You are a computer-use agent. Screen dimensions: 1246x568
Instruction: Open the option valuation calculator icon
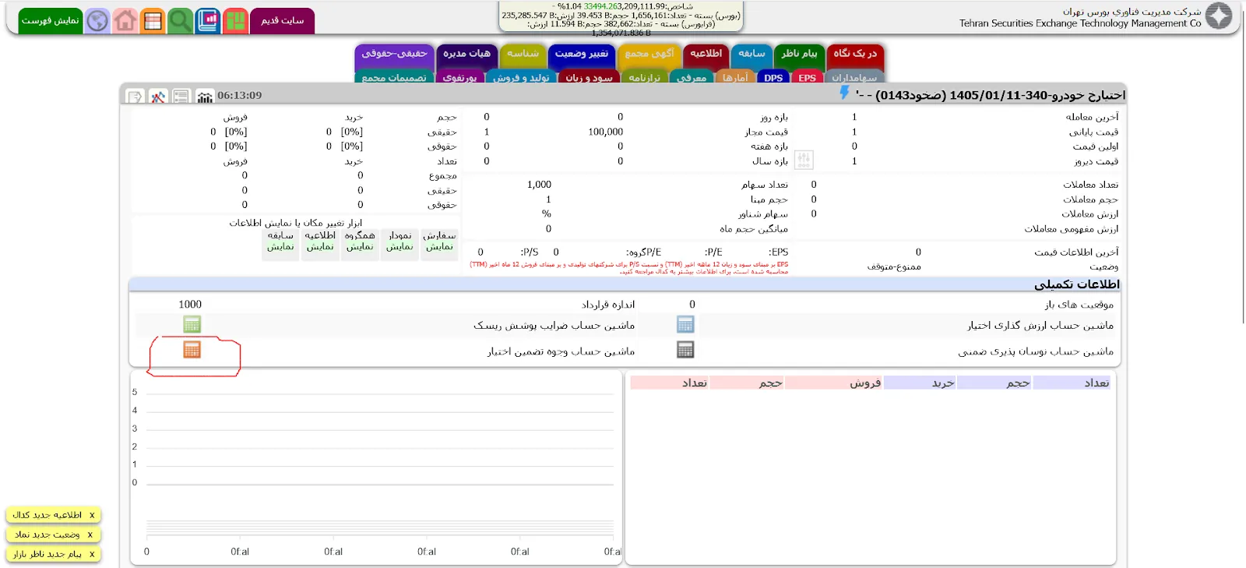tap(685, 324)
